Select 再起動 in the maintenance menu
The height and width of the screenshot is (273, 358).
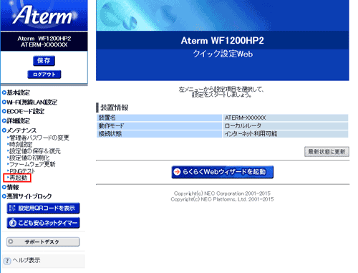click(x=17, y=178)
